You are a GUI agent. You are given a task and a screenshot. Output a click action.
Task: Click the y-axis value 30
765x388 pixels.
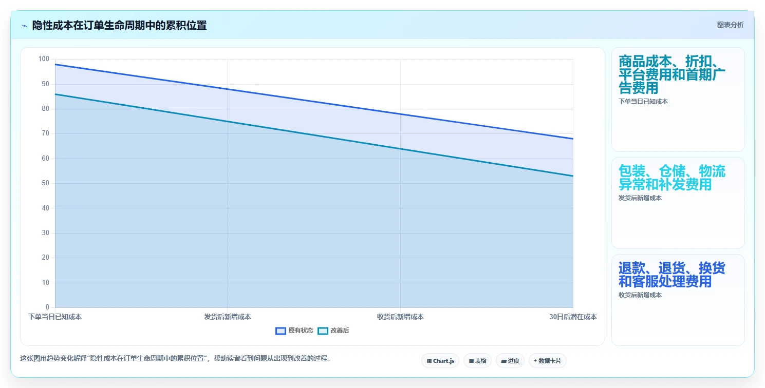click(x=45, y=233)
